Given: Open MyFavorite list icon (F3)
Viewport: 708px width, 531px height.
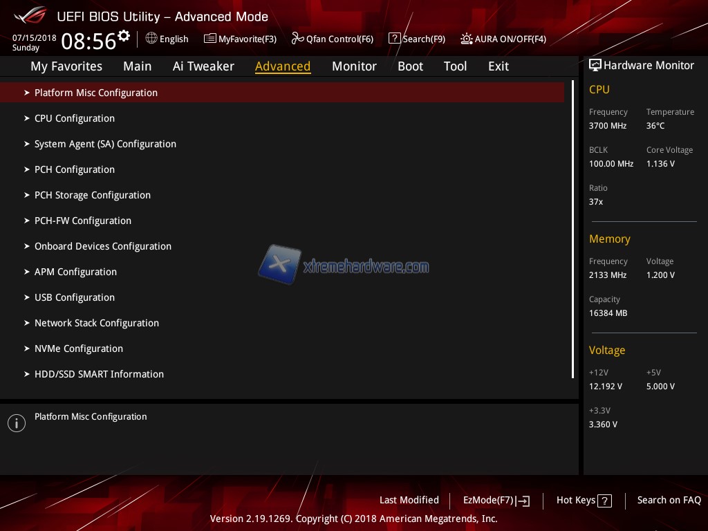Looking at the screenshot, I should click(209, 39).
